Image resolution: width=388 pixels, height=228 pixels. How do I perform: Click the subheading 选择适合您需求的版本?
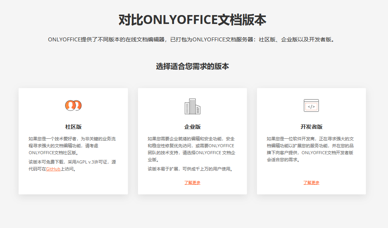point(192,66)
